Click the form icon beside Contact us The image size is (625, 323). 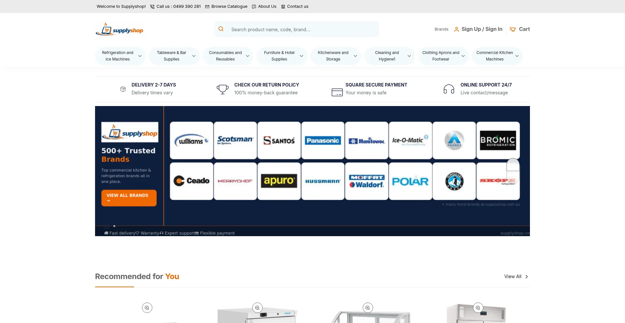283,7
